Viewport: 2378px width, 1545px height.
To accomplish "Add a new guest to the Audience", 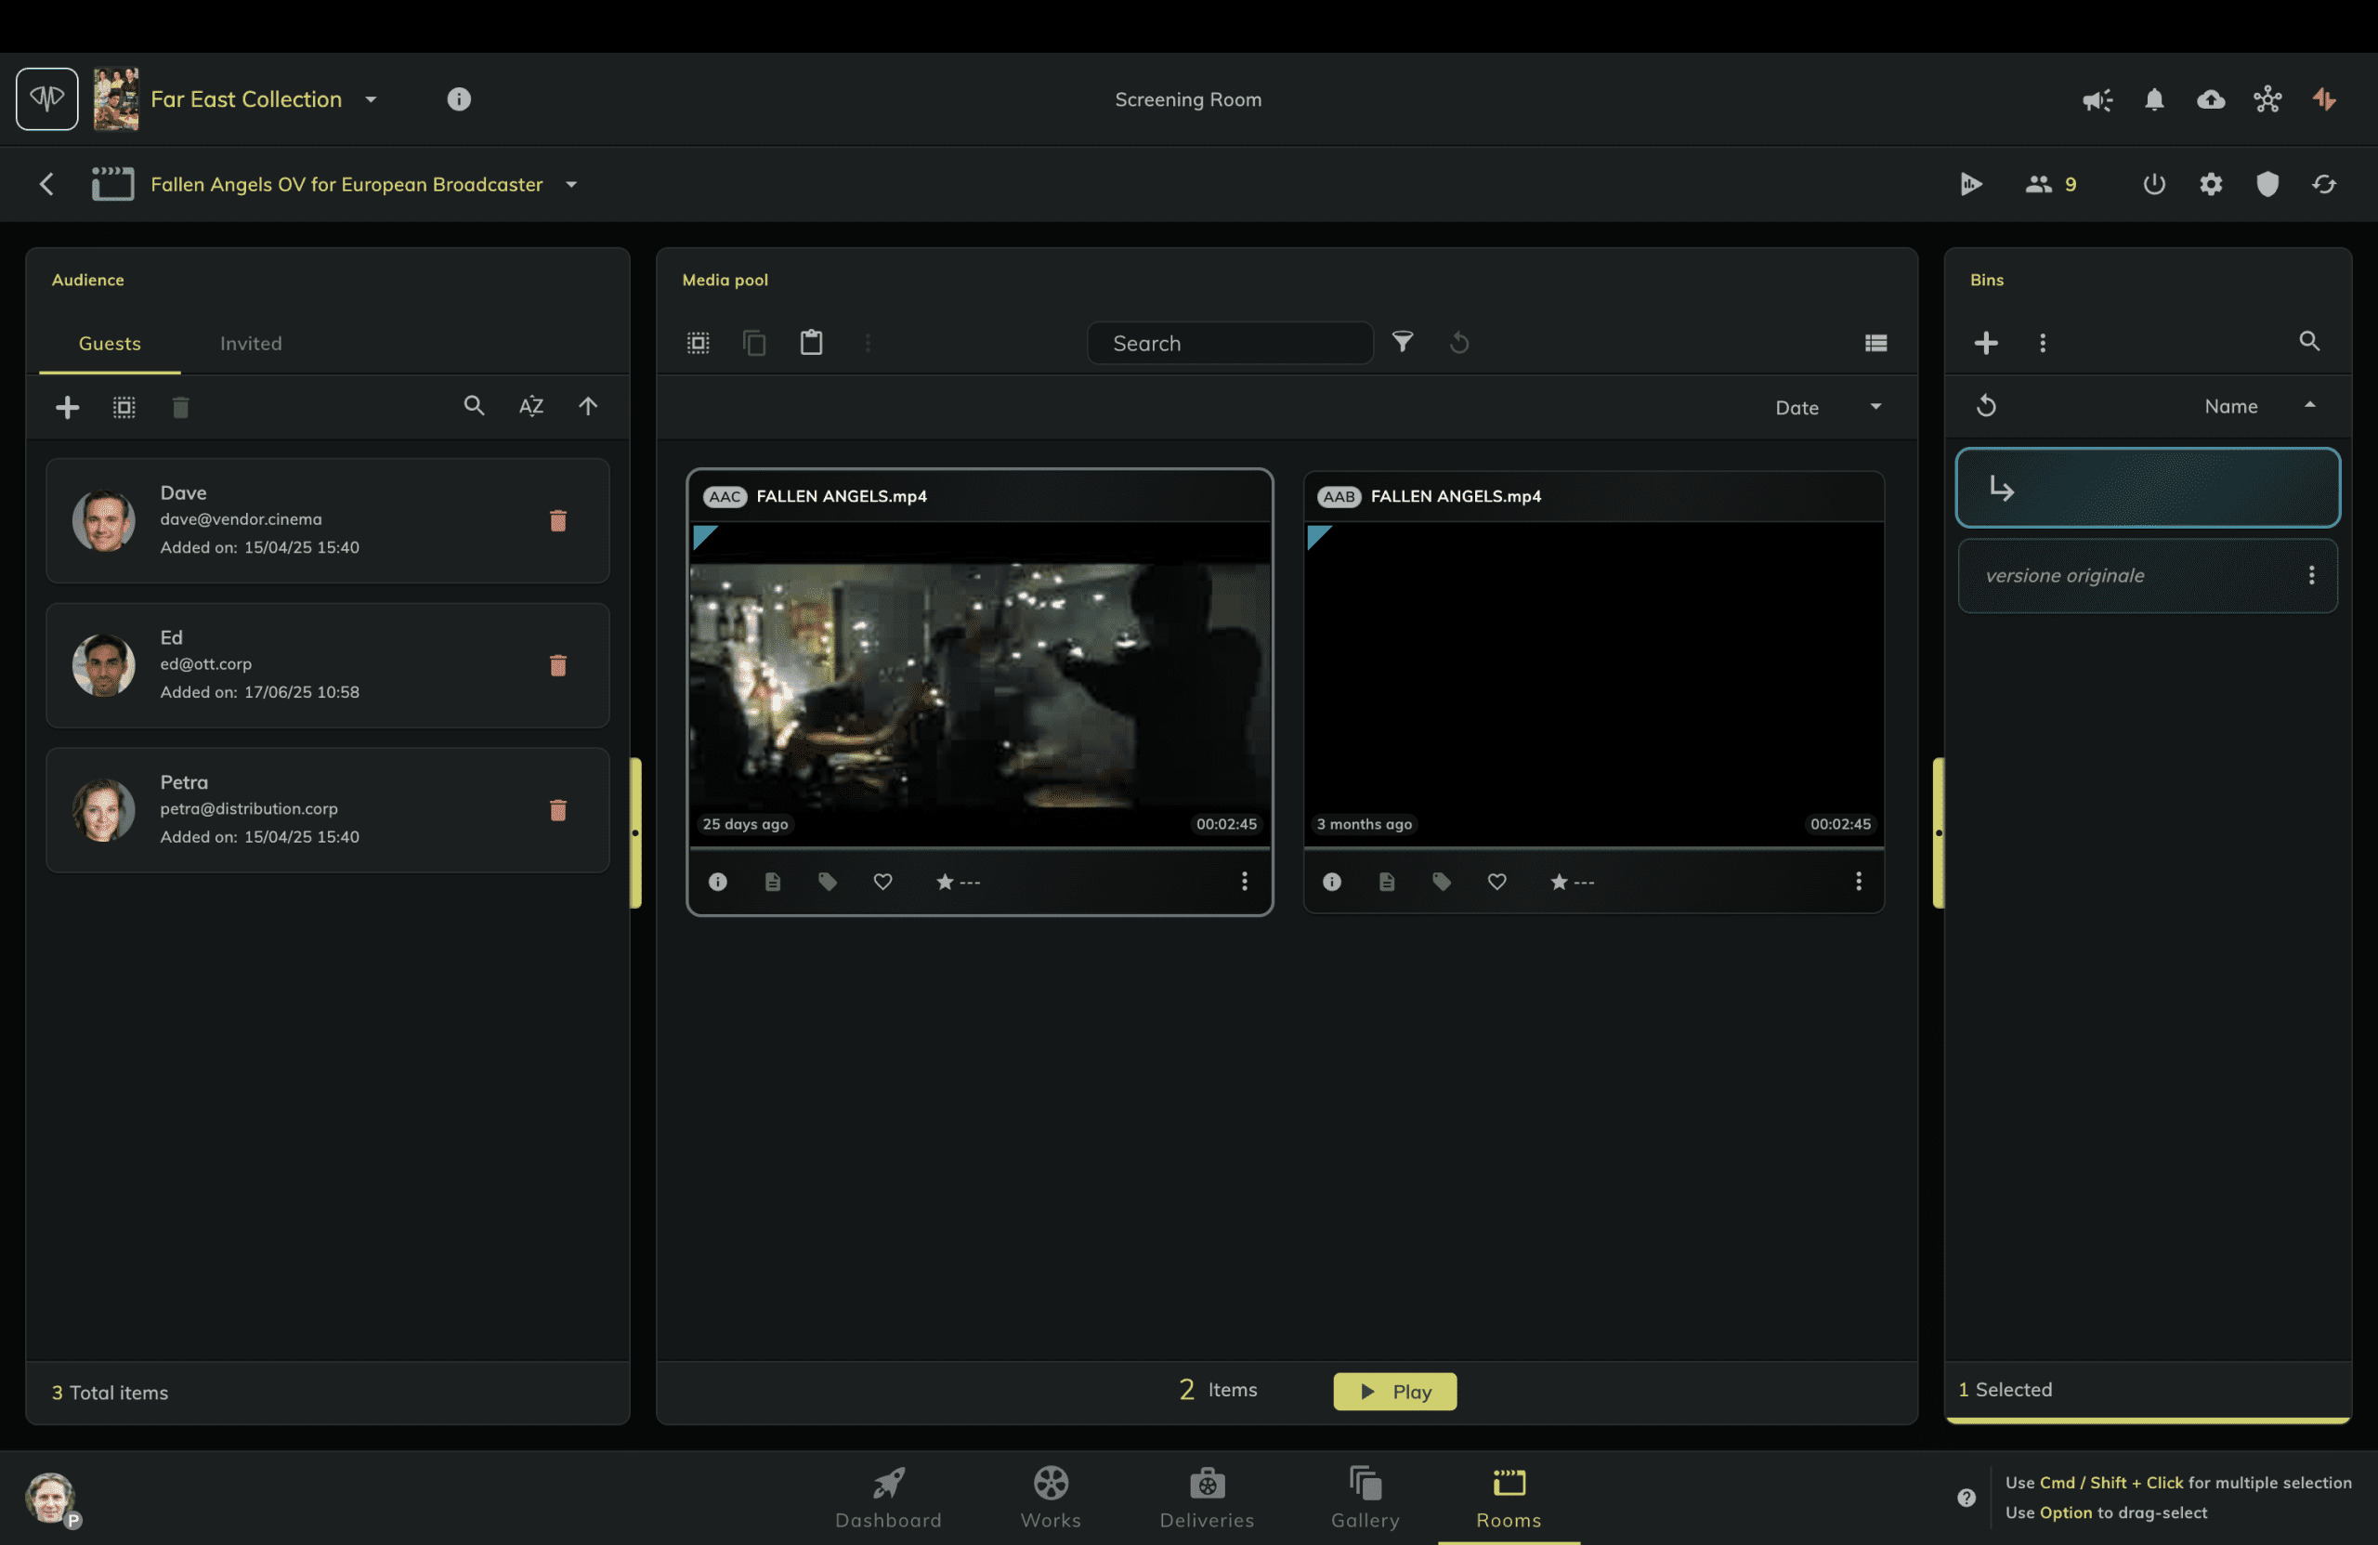I will 67,407.
